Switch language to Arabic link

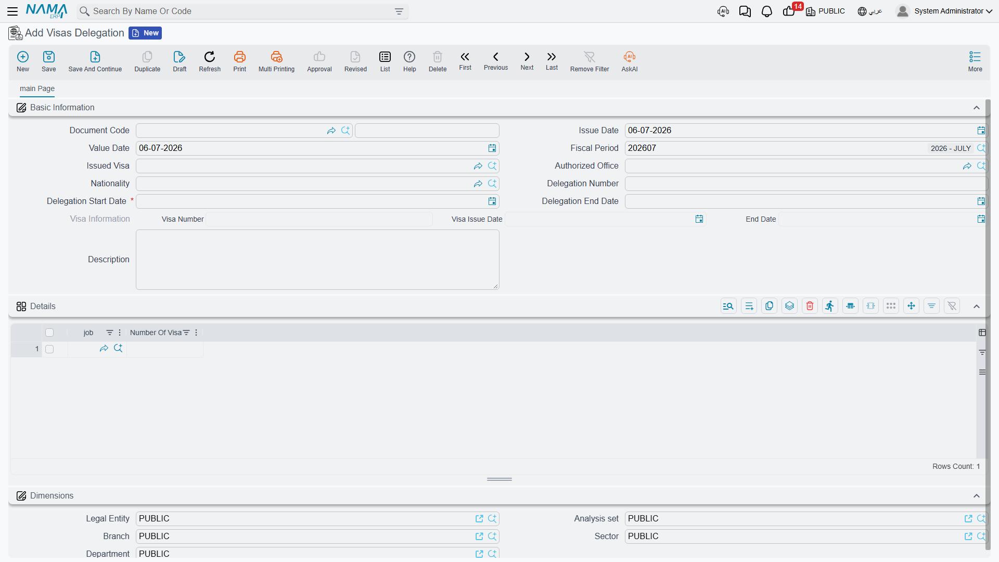click(x=870, y=11)
